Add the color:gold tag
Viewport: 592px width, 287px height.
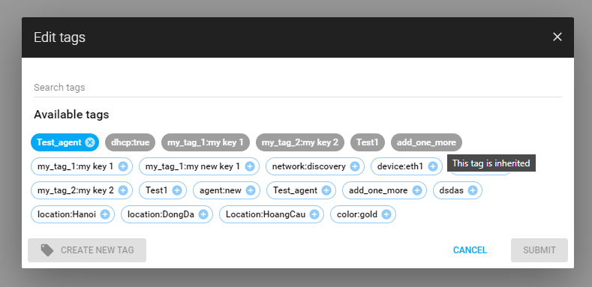point(386,214)
